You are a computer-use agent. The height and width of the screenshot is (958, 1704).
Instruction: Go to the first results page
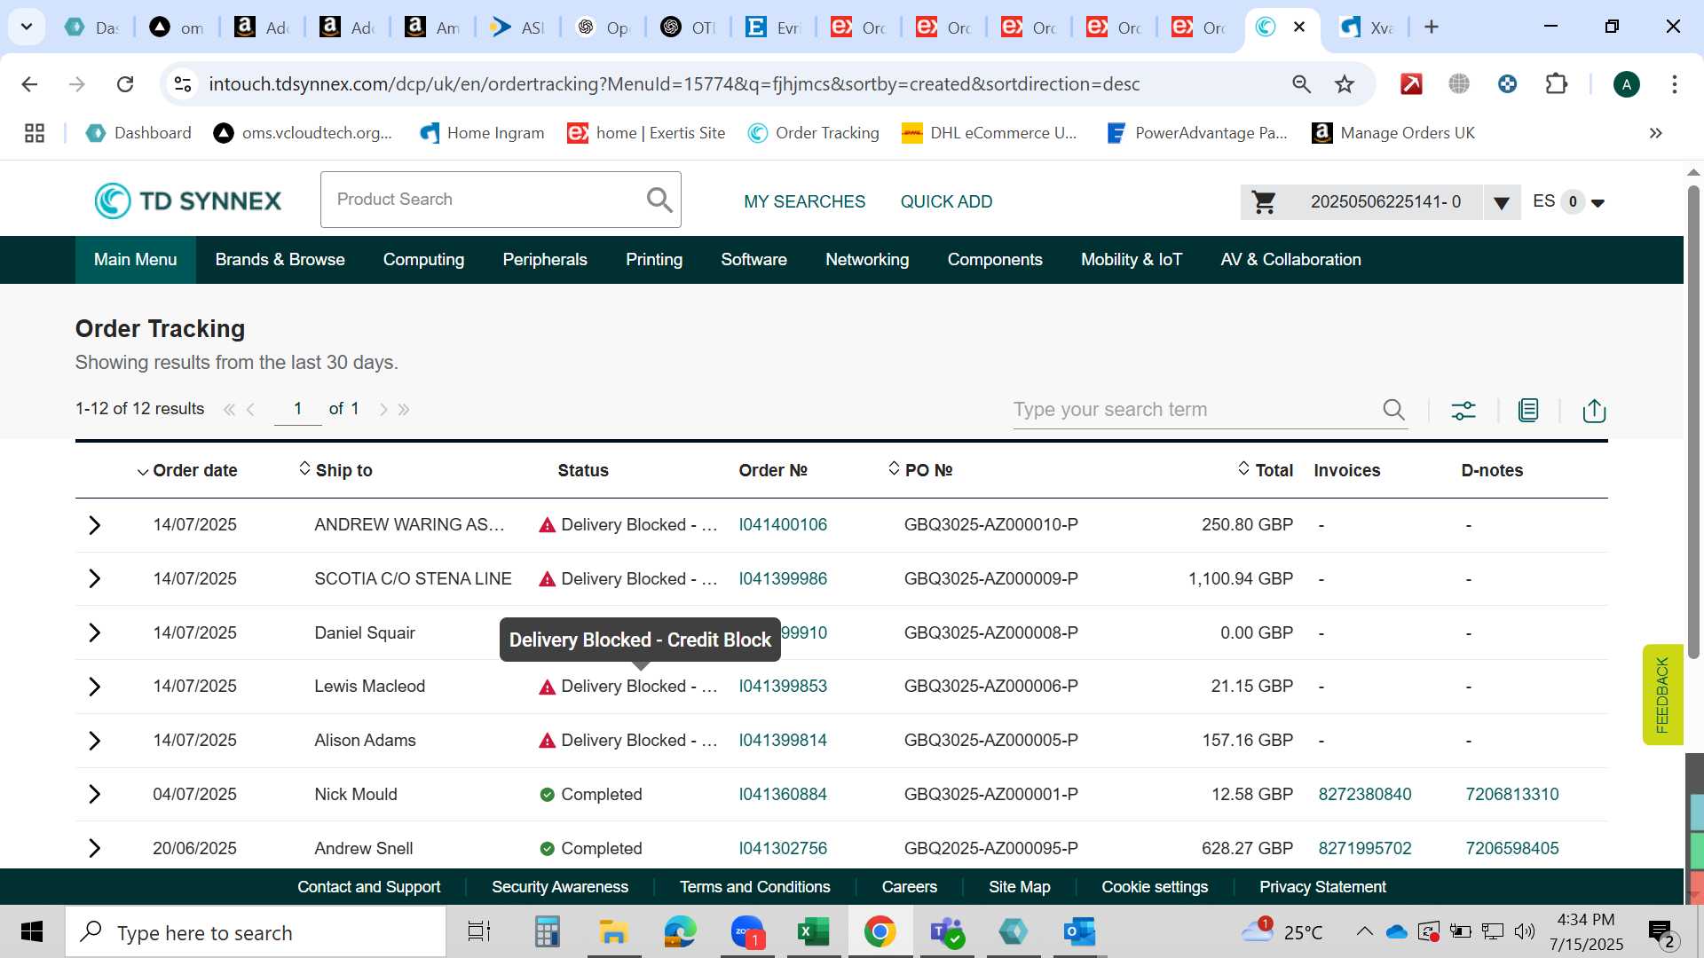[229, 409]
